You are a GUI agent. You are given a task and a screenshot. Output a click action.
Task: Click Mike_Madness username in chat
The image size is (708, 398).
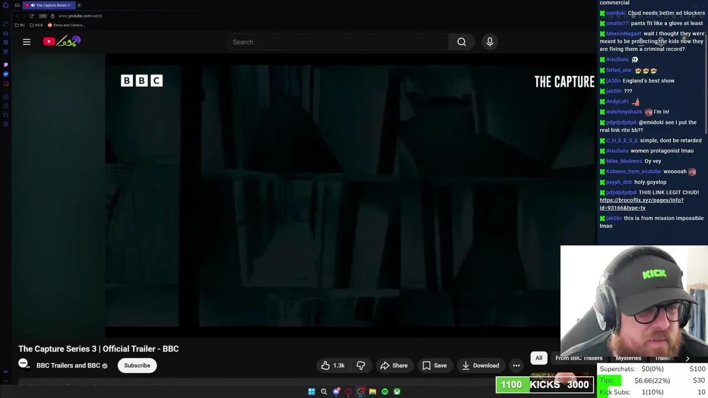tap(624, 161)
